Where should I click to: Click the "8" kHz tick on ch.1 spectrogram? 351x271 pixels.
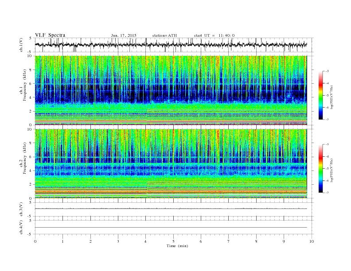(x=31, y=70)
